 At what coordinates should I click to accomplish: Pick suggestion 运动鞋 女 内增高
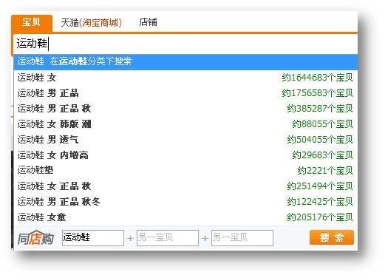coord(185,155)
